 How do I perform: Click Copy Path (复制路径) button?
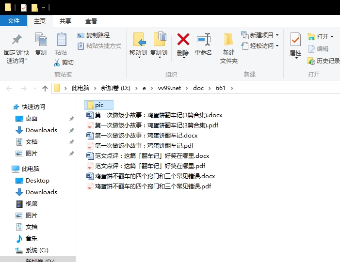94,35
